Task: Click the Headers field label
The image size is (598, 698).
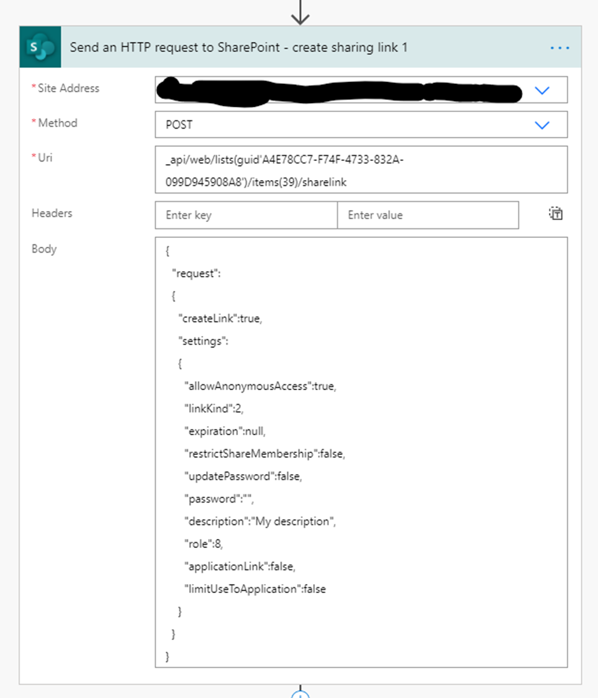Action: click(52, 213)
